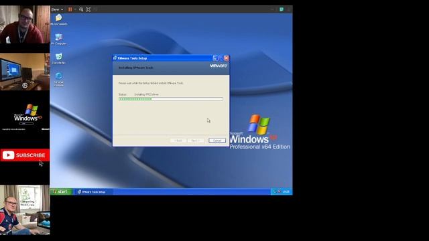Click the red shield tray icon
Viewport: 429px width, 241px height.
[279, 192]
